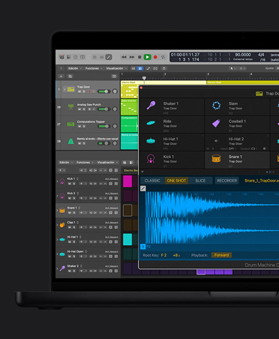Image resolution: width=279 pixels, height=339 pixels.
Task: Click the add track plus button
Action: click(61, 76)
